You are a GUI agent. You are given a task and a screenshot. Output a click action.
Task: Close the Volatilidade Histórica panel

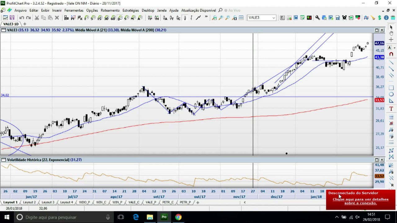(x=382, y=160)
